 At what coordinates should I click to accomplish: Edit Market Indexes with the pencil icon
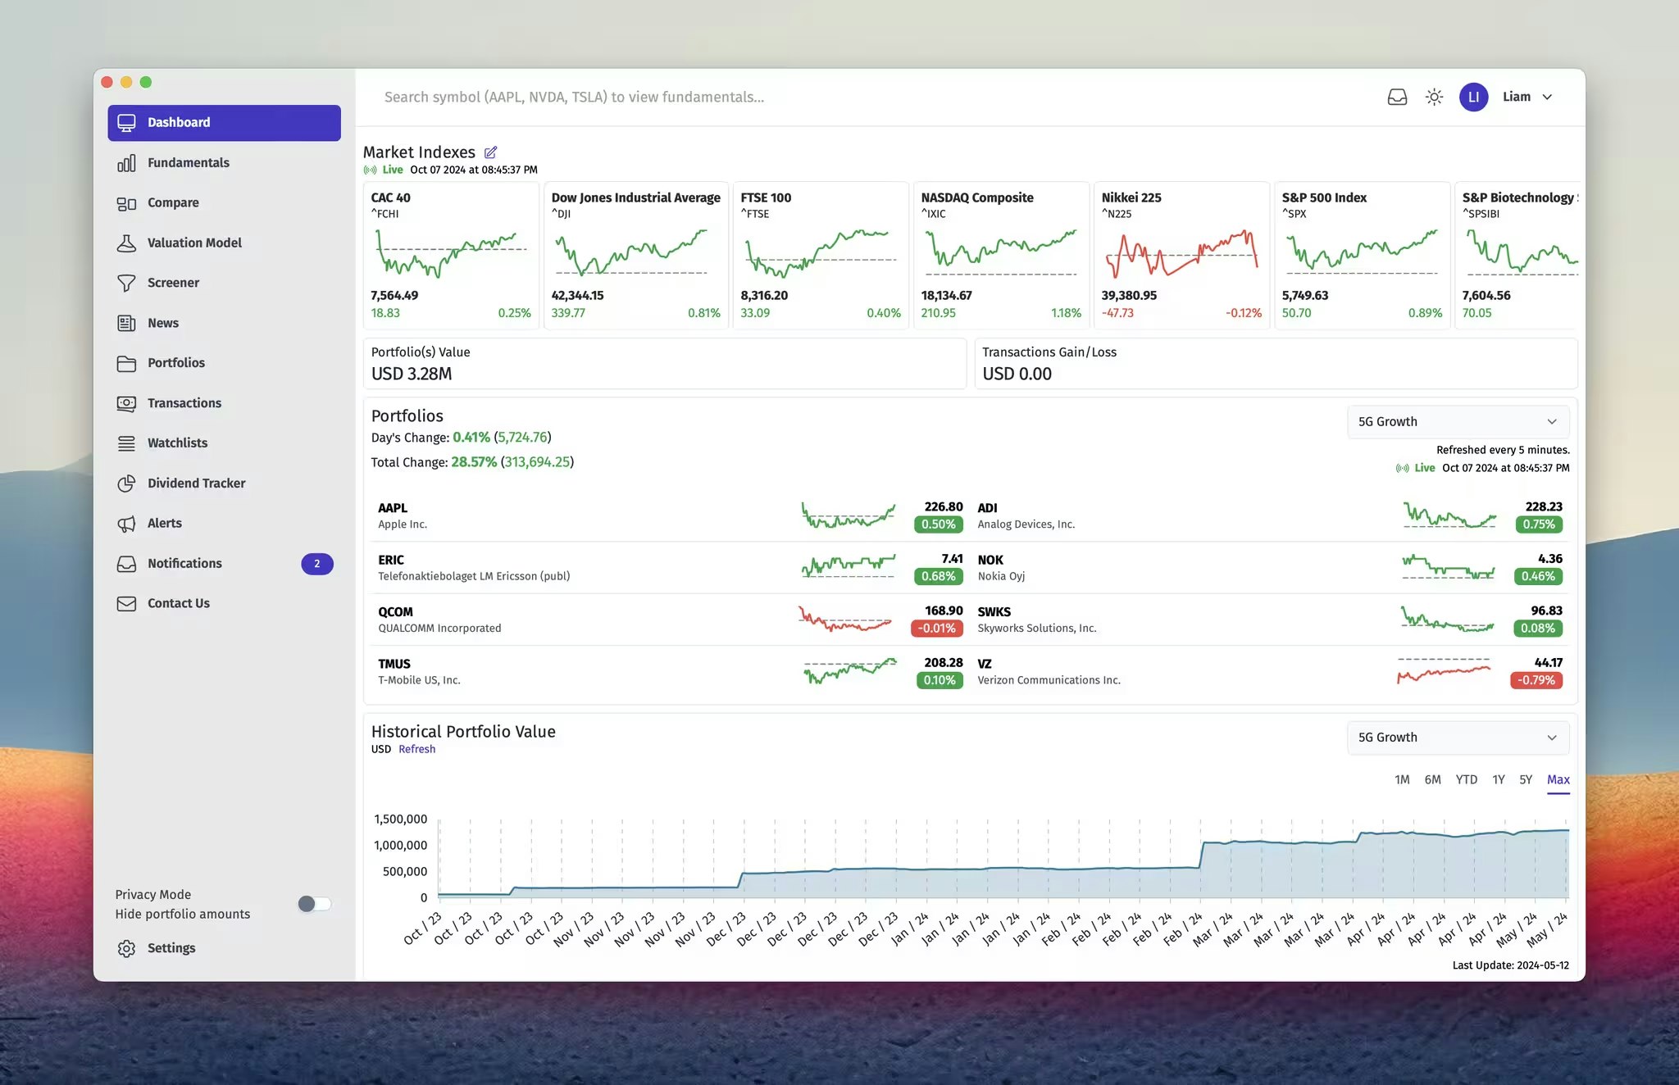tap(490, 152)
